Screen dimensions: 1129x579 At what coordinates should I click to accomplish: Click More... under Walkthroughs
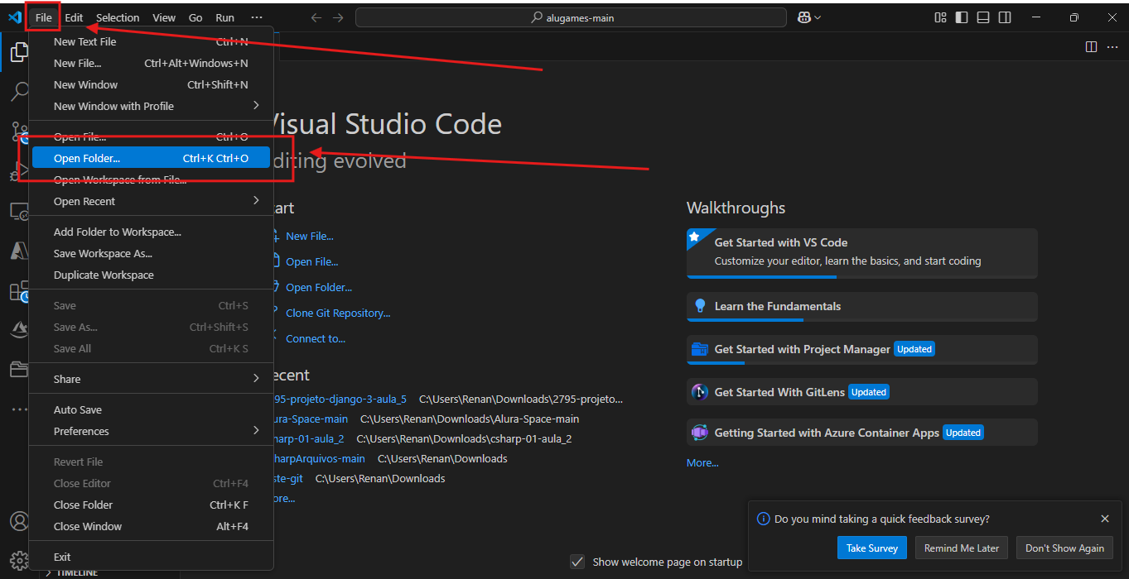click(702, 462)
